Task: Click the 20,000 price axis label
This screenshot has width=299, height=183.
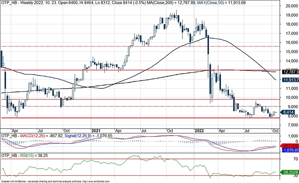Action: click(292, 6)
